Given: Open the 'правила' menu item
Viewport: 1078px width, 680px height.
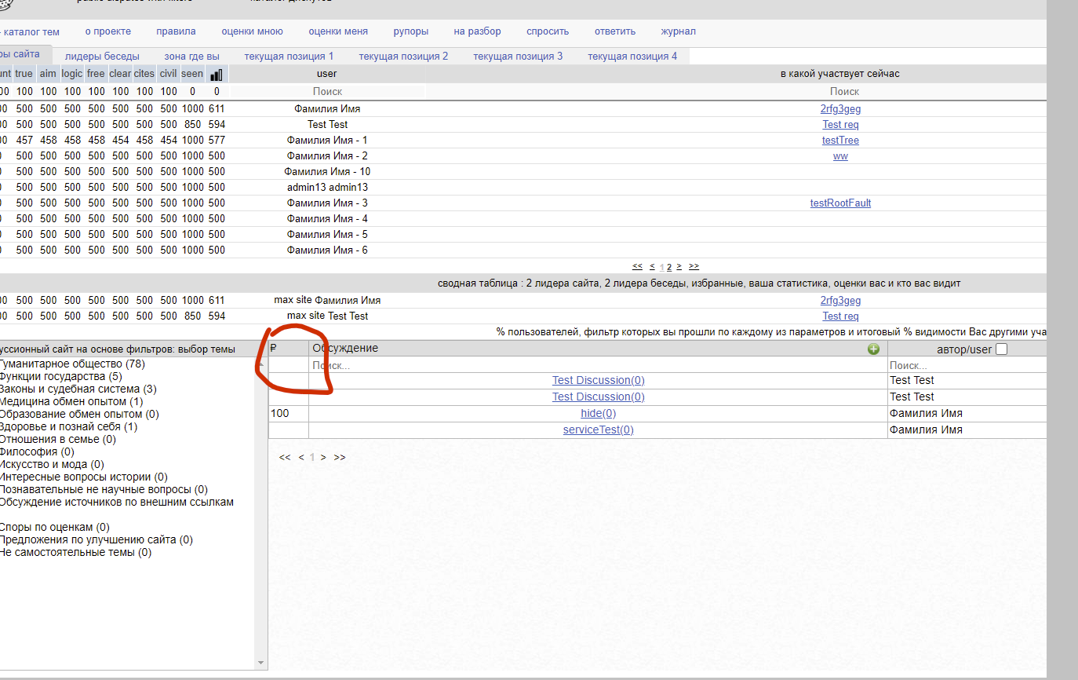Looking at the screenshot, I should coord(176,31).
